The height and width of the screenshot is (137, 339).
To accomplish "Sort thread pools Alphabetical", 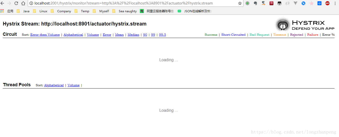I will (x=54, y=85).
